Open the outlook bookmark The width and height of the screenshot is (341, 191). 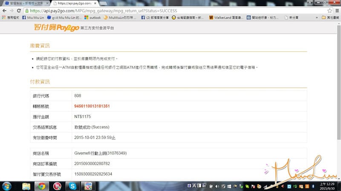(x=93, y=18)
